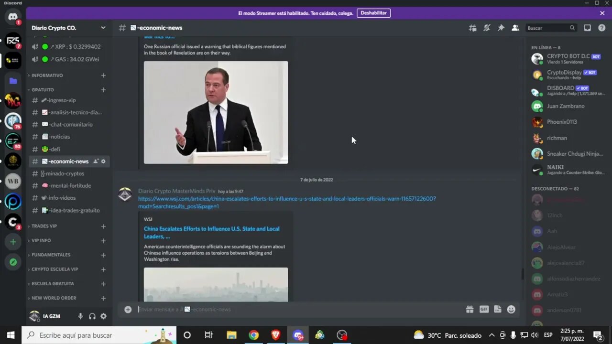Create invite icon on economic-news channel
The height and width of the screenshot is (344, 612).
[x=96, y=161]
